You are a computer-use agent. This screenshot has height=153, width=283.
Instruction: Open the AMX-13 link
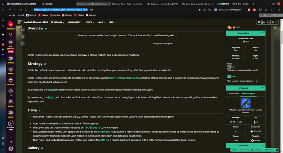tap(105, 140)
